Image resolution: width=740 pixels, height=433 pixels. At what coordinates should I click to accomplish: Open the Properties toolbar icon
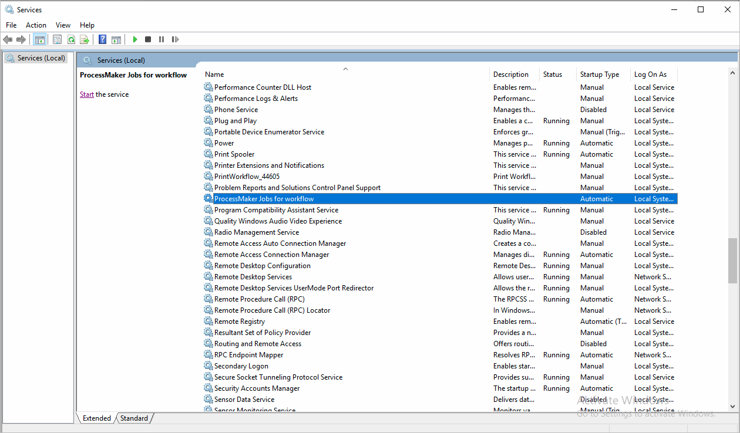click(57, 39)
